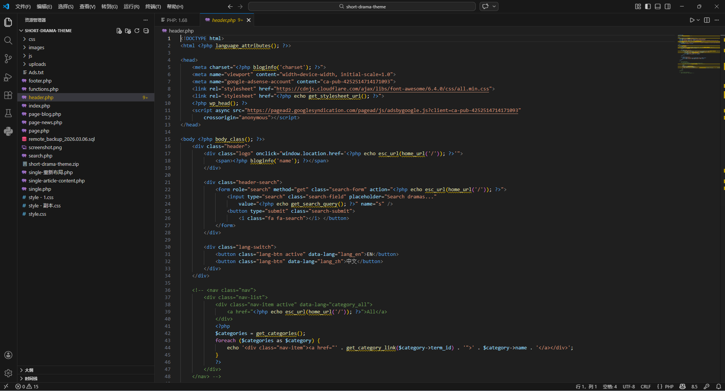
Task: Click the UTF-8 encoding in status bar
Action: (x=629, y=386)
